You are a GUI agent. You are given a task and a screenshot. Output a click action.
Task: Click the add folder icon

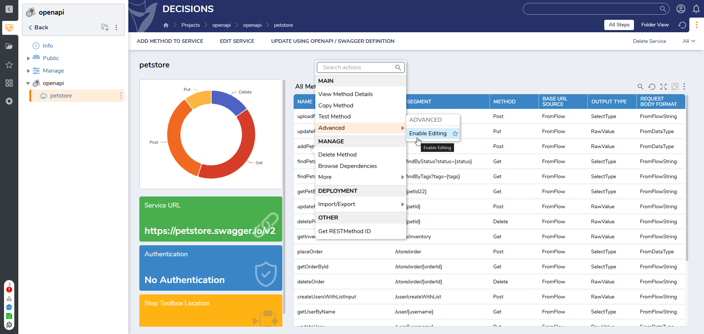(105, 27)
